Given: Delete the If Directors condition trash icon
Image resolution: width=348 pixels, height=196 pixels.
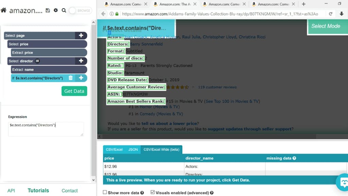Looking at the screenshot, I should tap(71, 78).
